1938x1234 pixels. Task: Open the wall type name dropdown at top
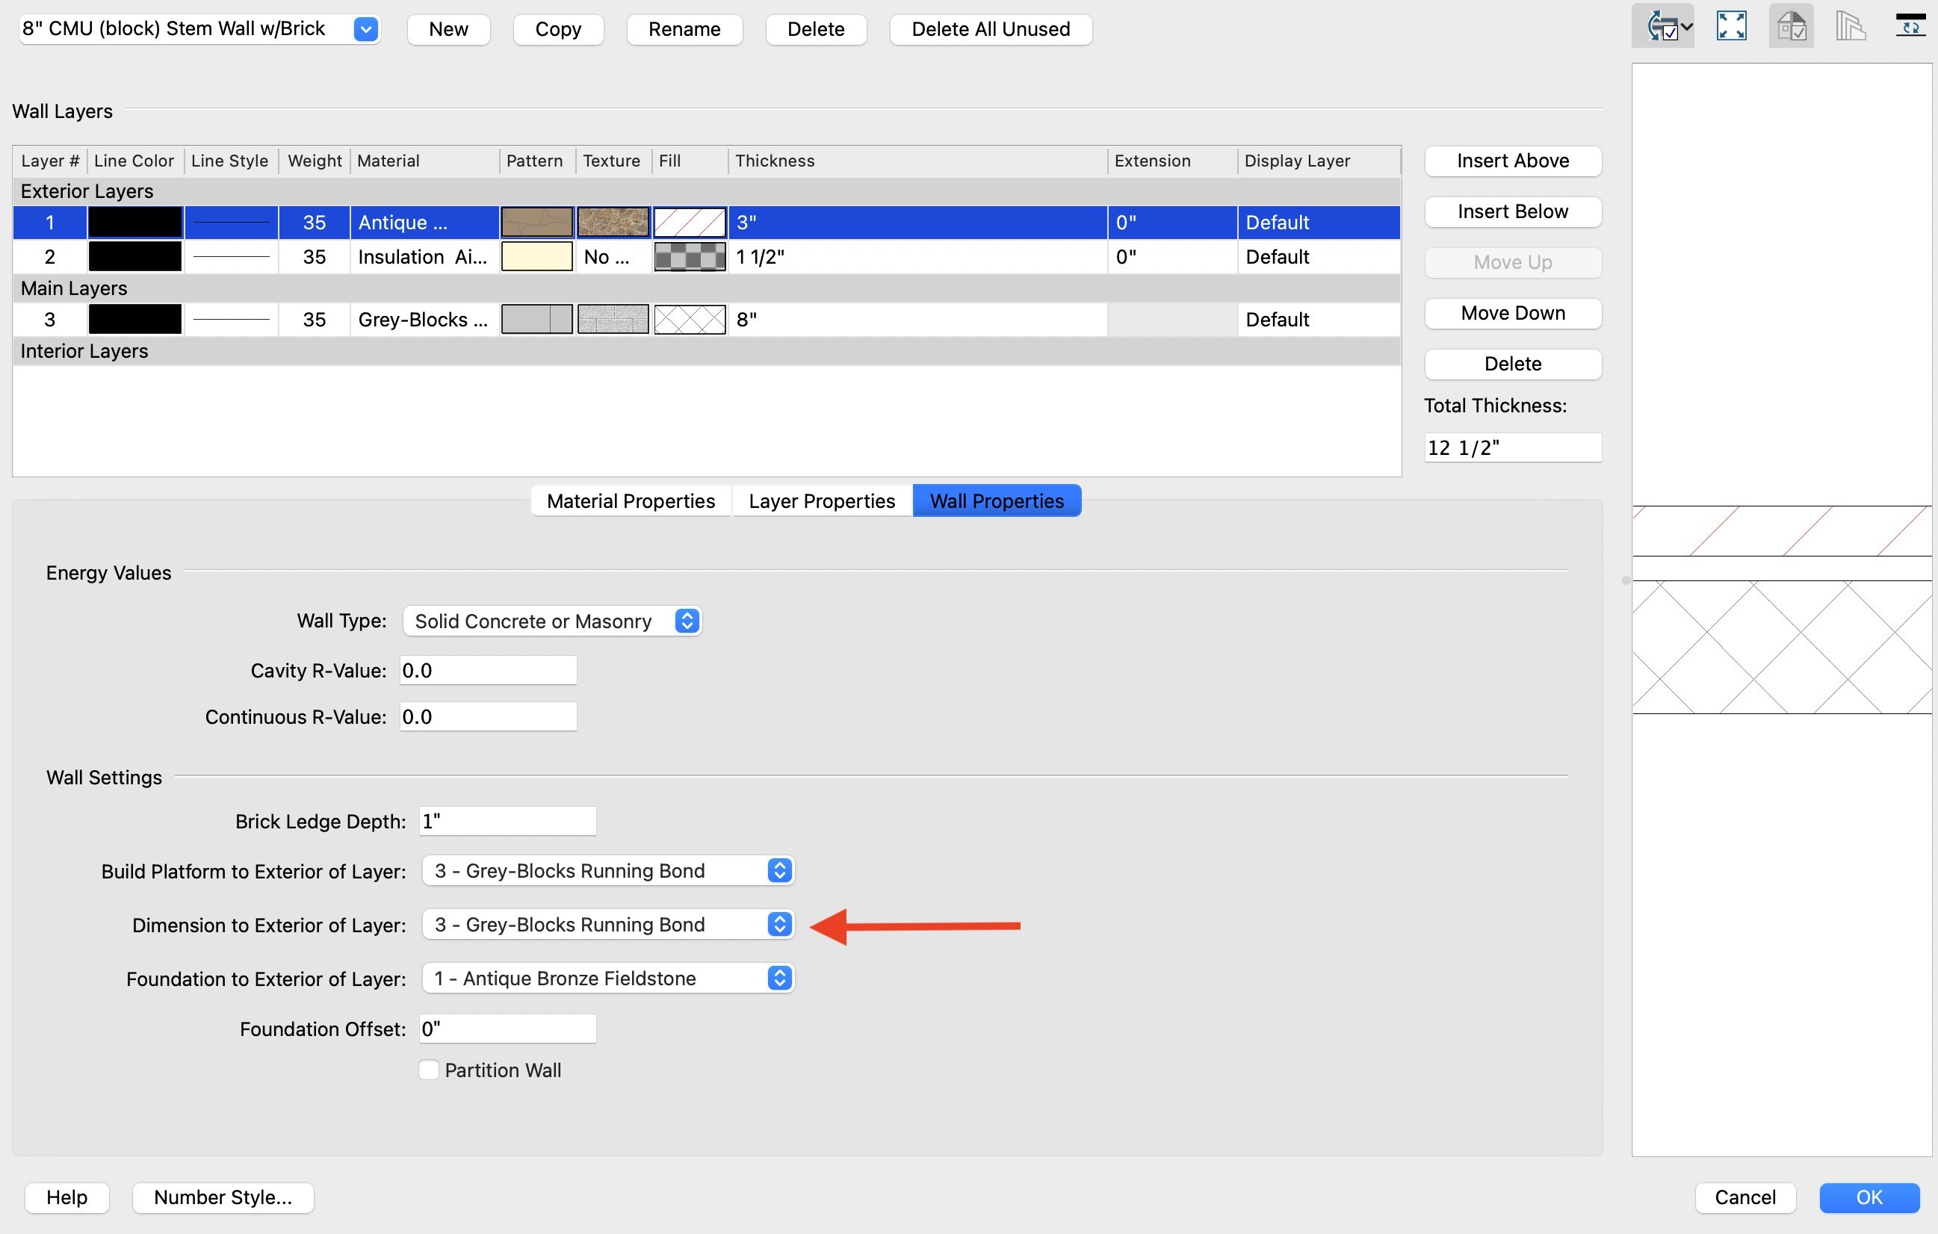pos(366,30)
